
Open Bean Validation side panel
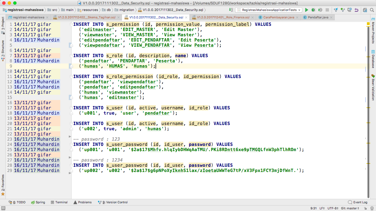pos(373,87)
